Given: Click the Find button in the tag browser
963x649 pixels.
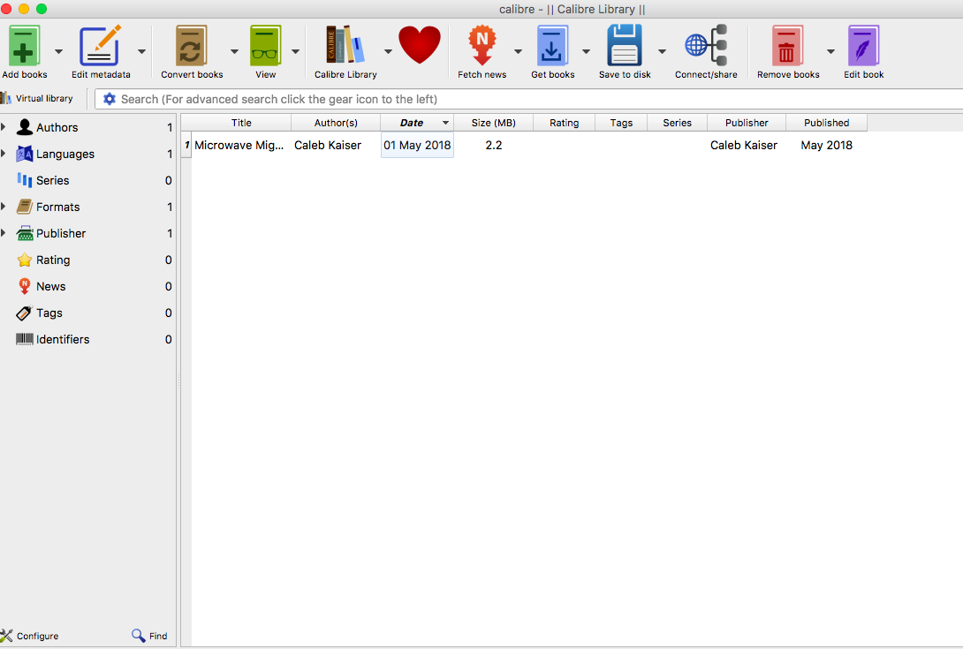Looking at the screenshot, I should (x=149, y=636).
